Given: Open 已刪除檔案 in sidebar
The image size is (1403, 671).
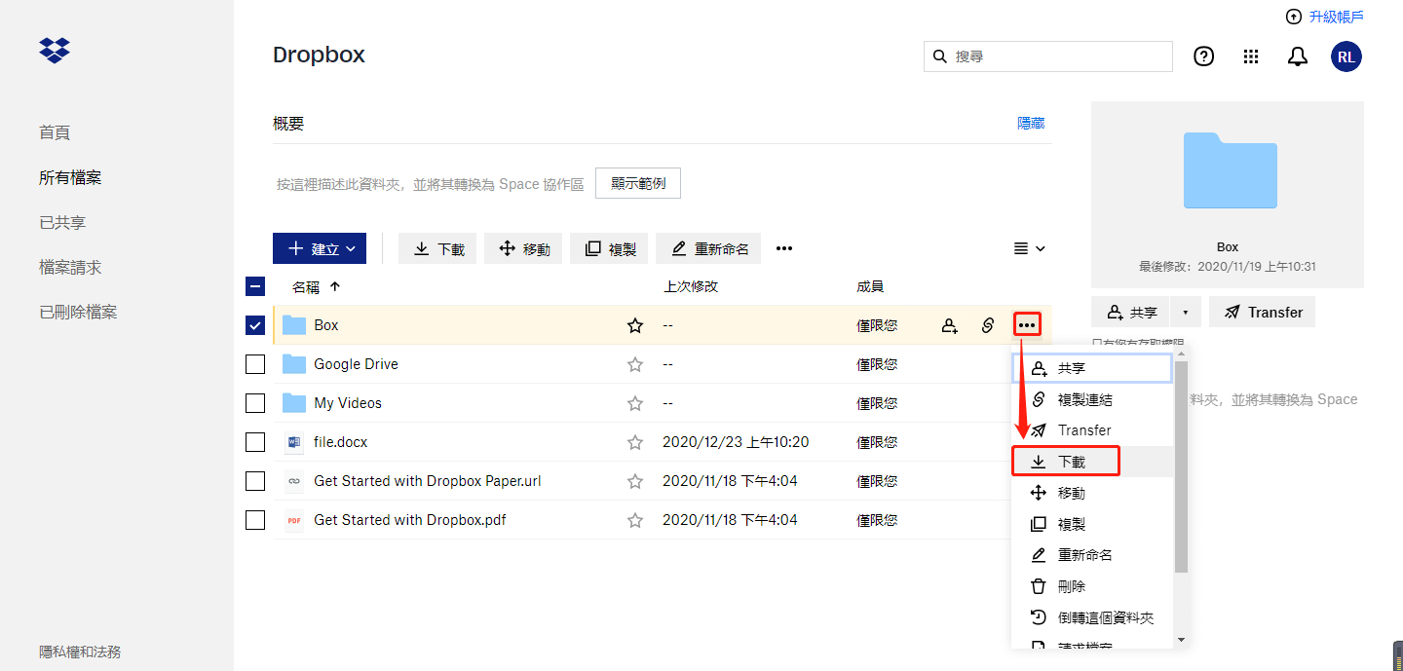Looking at the screenshot, I should [x=78, y=312].
